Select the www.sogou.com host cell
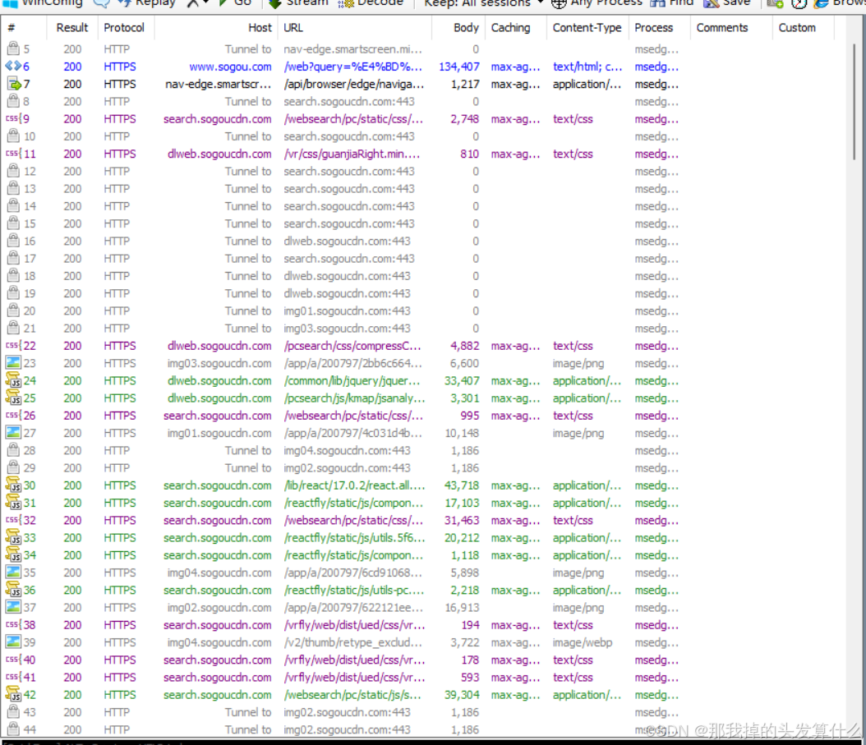Screen dimensions: 866x745 pyautogui.click(x=230, y=67)
